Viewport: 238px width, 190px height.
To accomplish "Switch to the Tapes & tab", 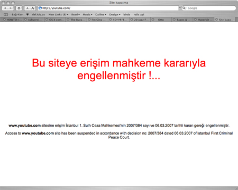I will coord(182,20).
